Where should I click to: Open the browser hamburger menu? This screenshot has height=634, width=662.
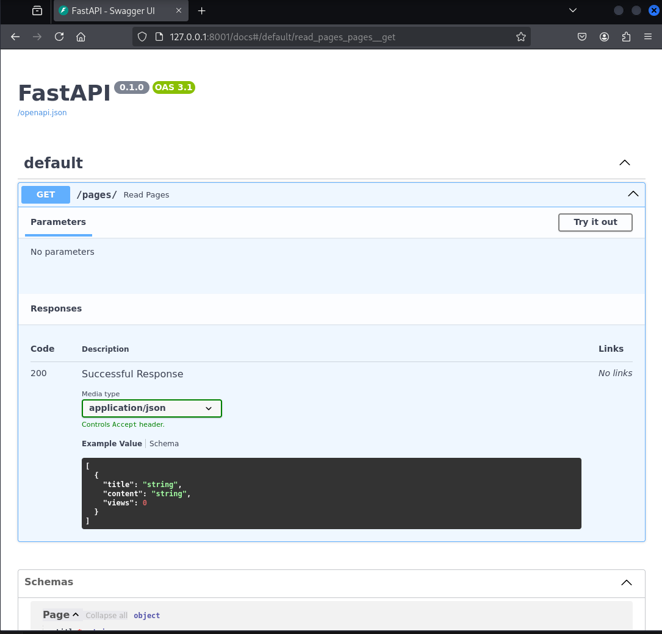(647, 37)
